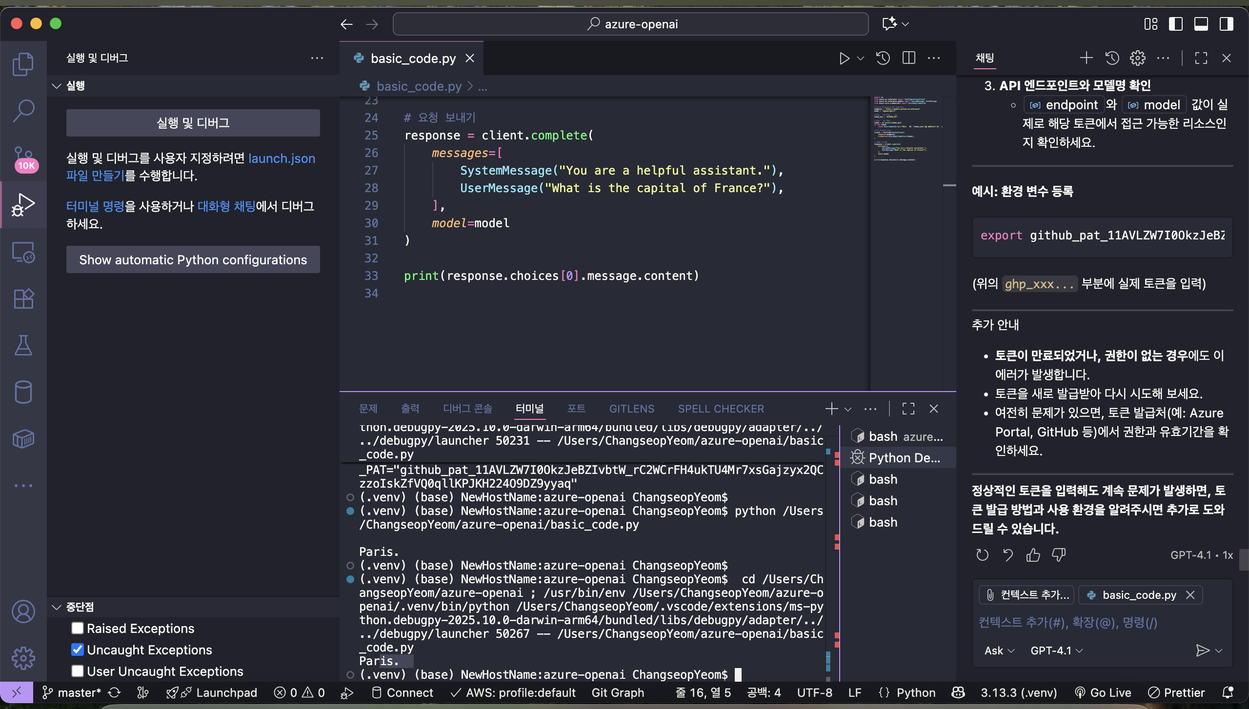Click the 실행 및 디버그 button
1249x709 pixels.
click(x=193, y=123)
